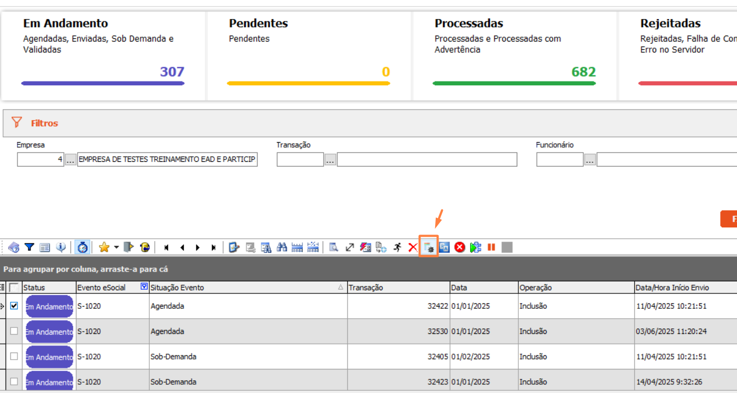Click the running man execute icon
The height and width of the screenshot is (393, 737).
[397, 248]
